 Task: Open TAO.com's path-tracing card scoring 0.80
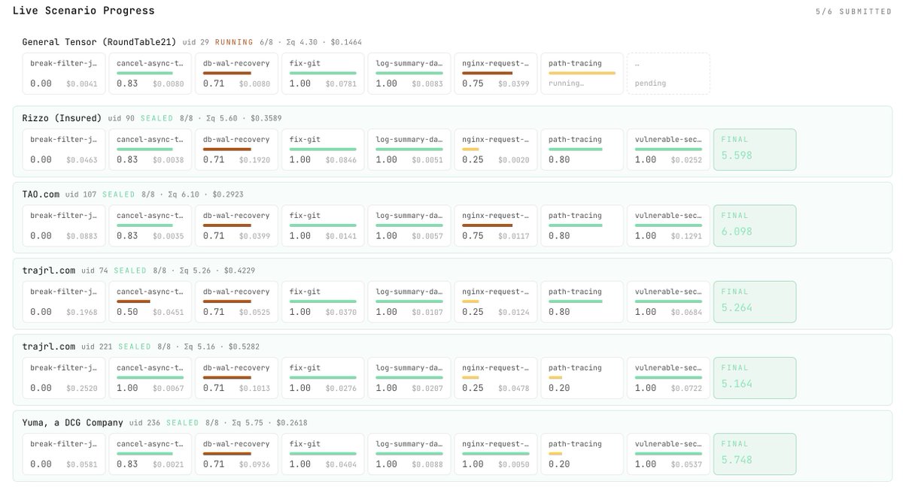pos(582,225)
